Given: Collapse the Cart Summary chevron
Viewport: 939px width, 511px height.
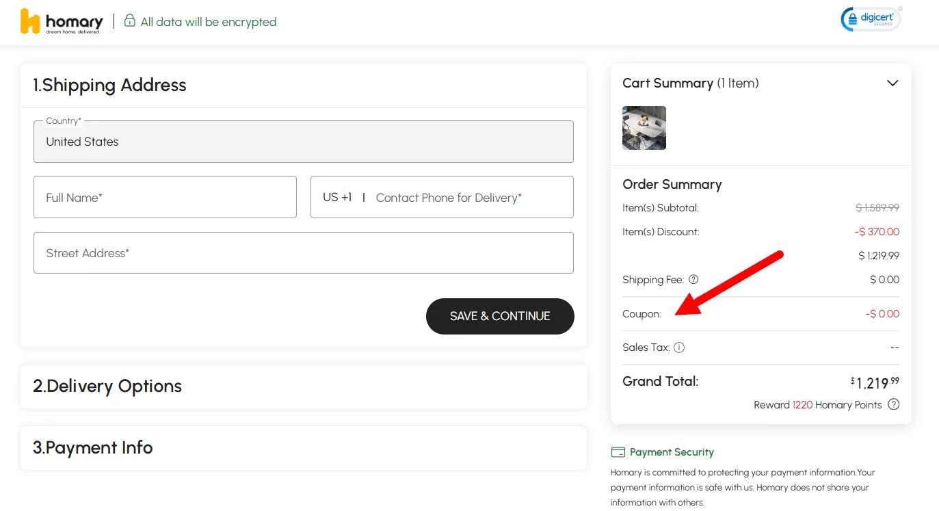Looking at the screenshot, I should pos(892,83).
